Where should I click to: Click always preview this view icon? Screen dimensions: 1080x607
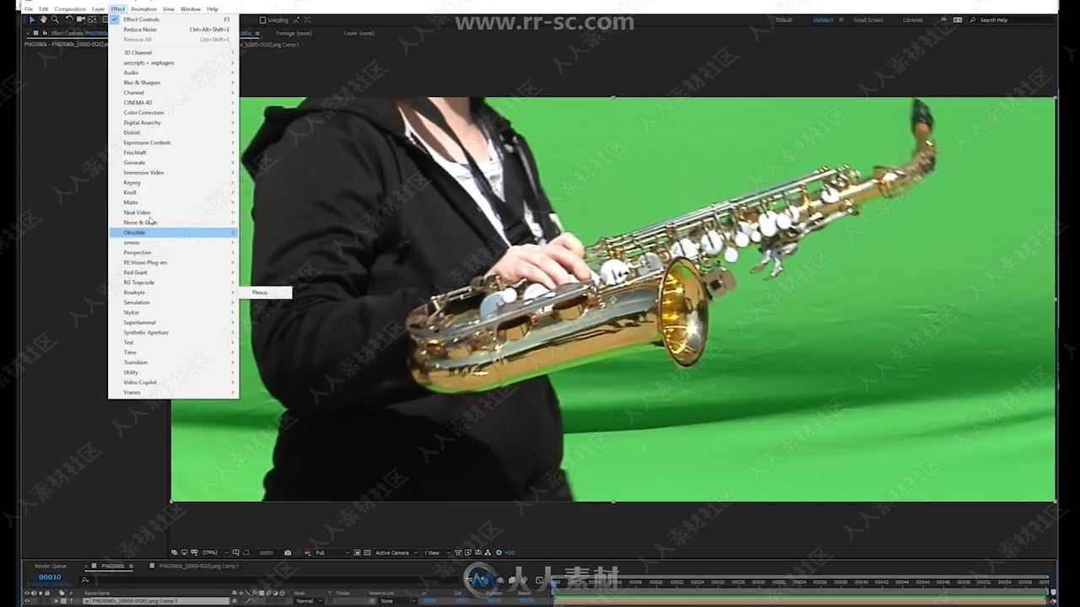[x=174, y=553]
